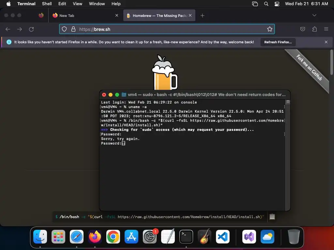
Task: Open the Fork me on GitHub ribbon
Action: point(309,68)
